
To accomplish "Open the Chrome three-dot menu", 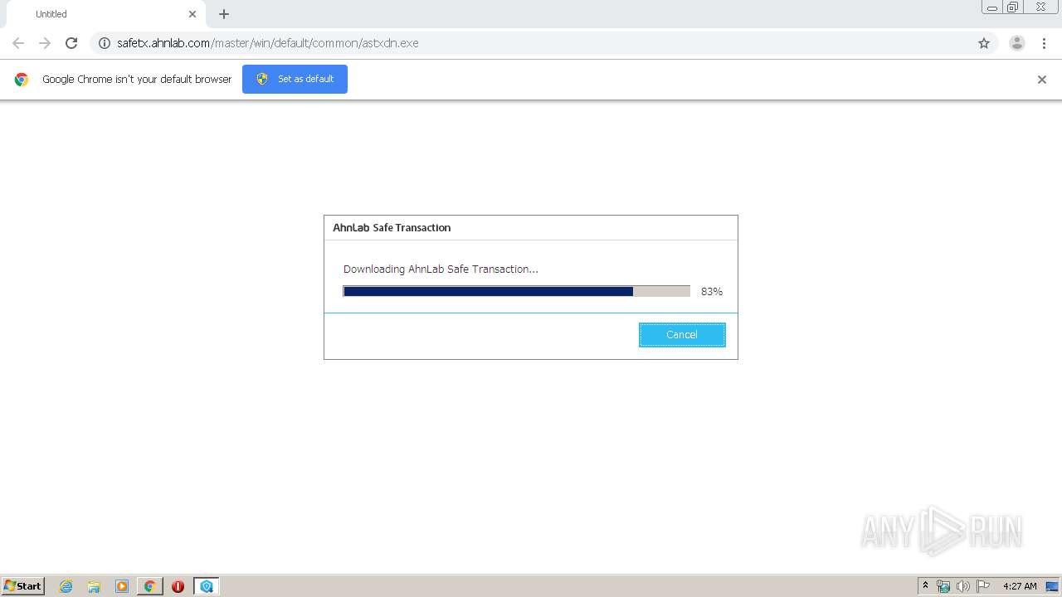I will (1044, 43).
